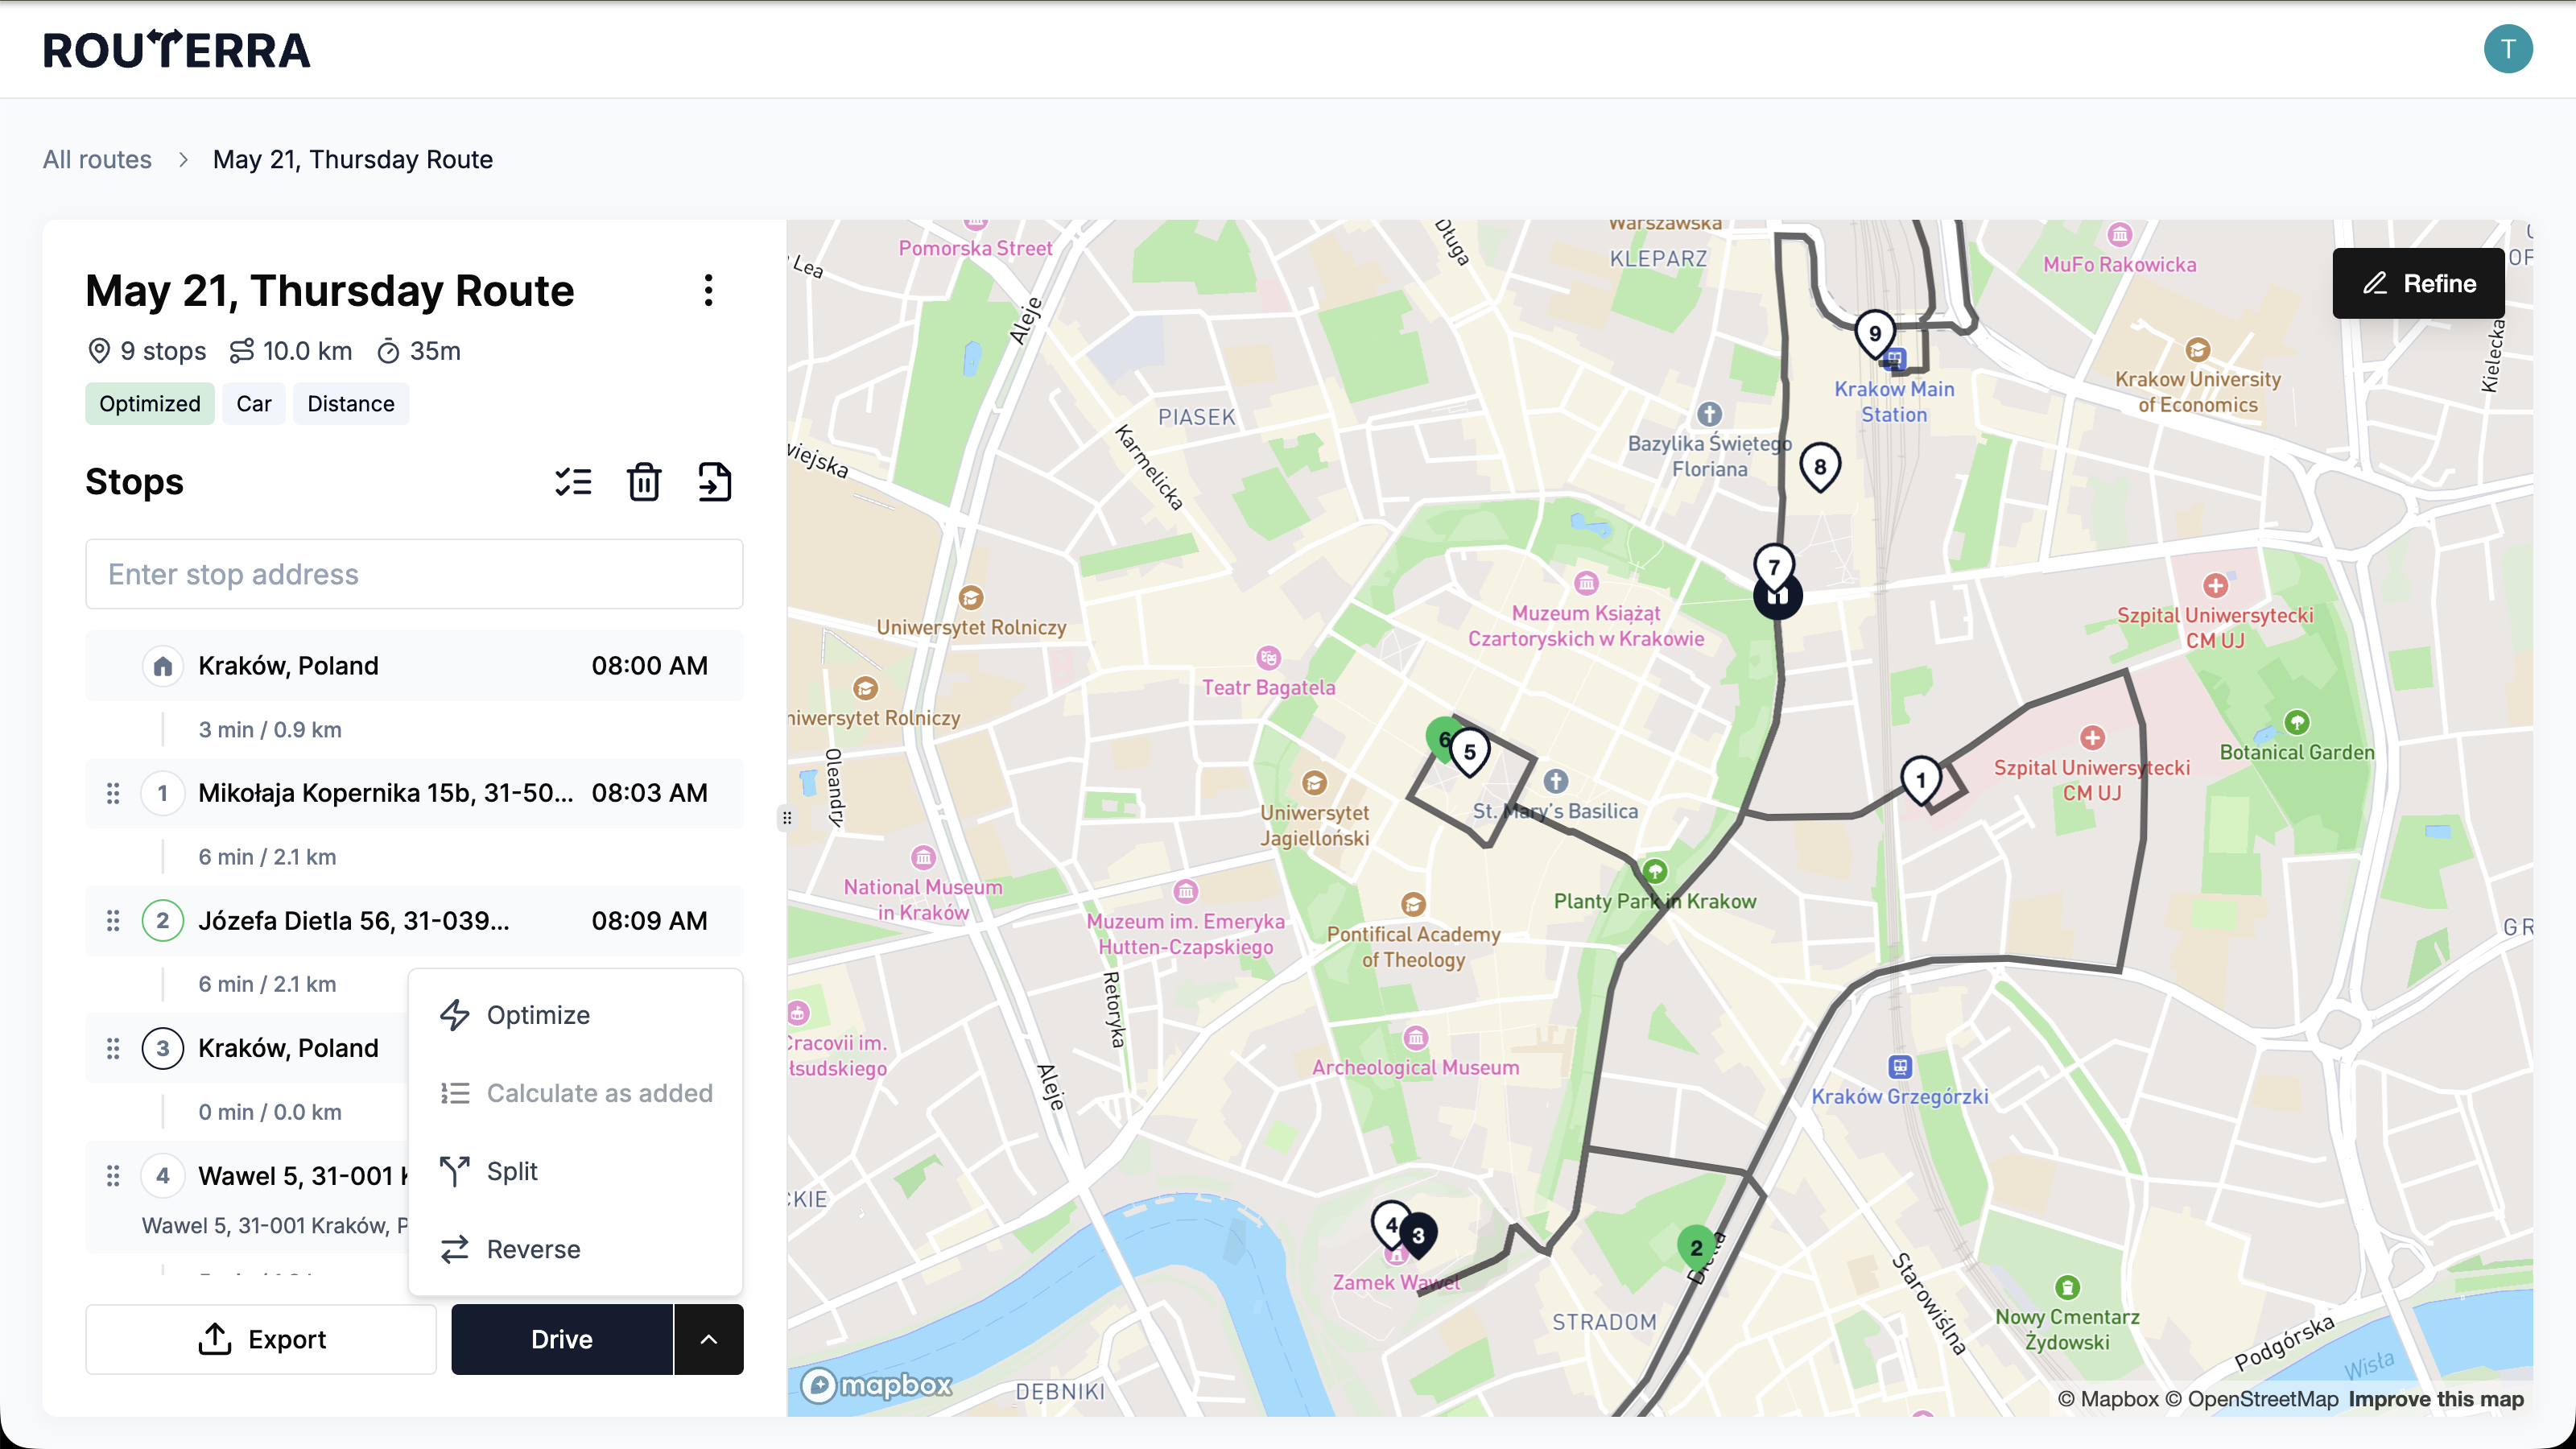The width and height of the screenshot is (2576, 1449).
Task: Click the 9 stops summary
Action: coord(146,351)
